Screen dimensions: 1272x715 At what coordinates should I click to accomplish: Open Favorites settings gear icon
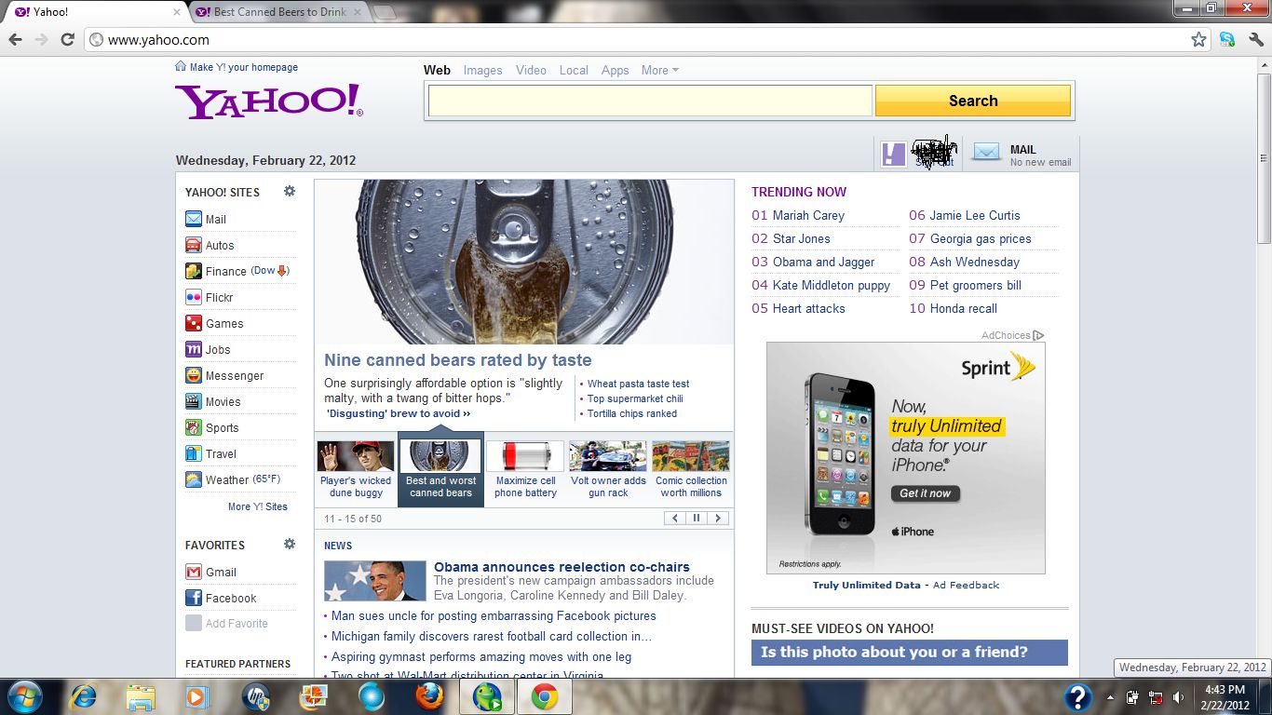click(290, 544)
